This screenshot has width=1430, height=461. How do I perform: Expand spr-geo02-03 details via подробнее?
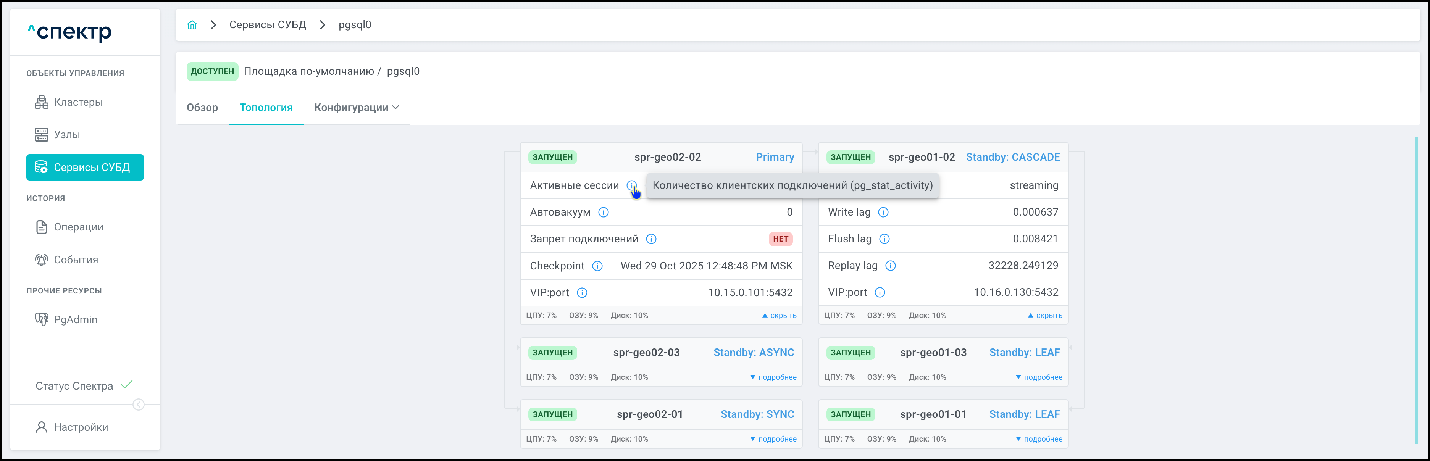click(x=773, y=377)
